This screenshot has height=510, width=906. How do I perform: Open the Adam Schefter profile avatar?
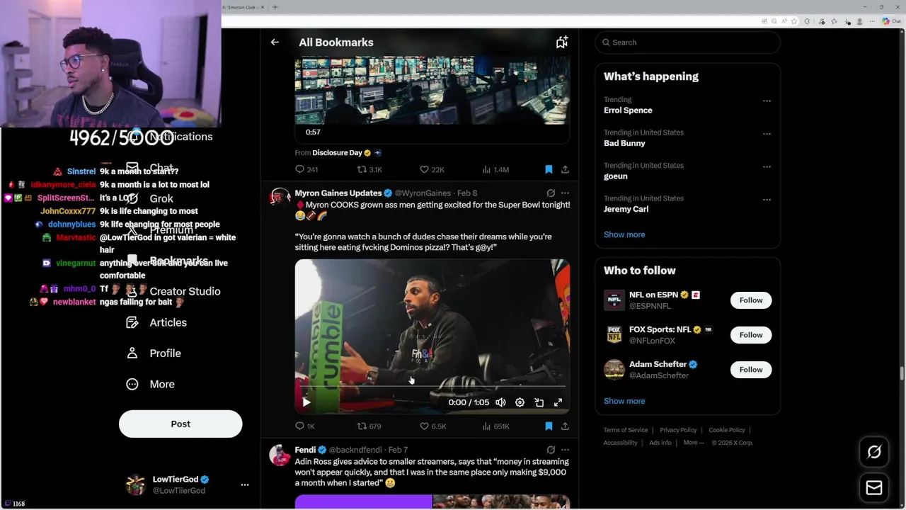(614, 370)
